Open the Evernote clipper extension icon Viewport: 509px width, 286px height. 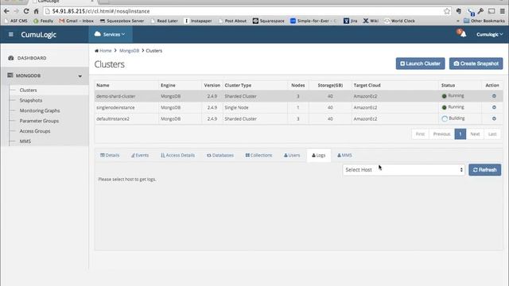459,11
